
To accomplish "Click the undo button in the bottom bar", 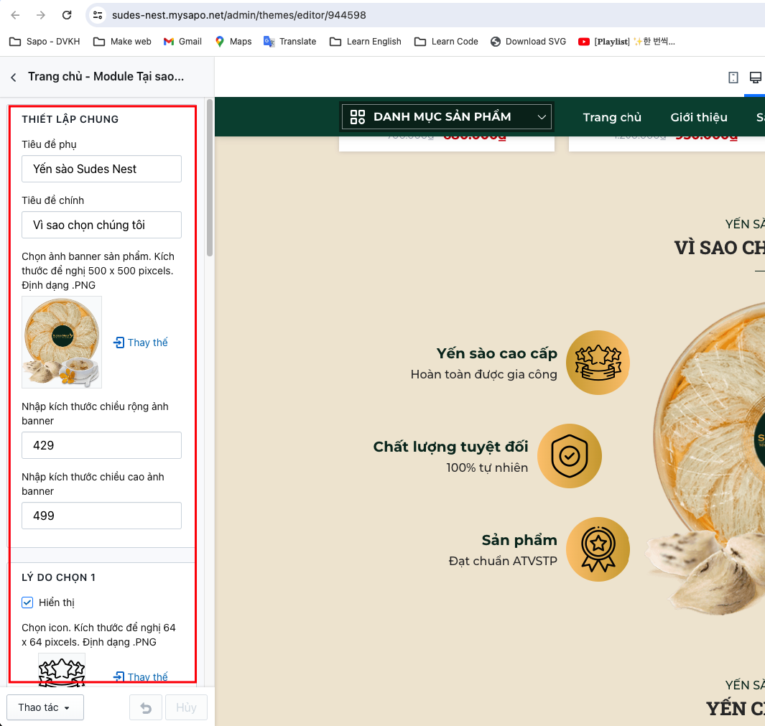I will click(x=145, y=707).
